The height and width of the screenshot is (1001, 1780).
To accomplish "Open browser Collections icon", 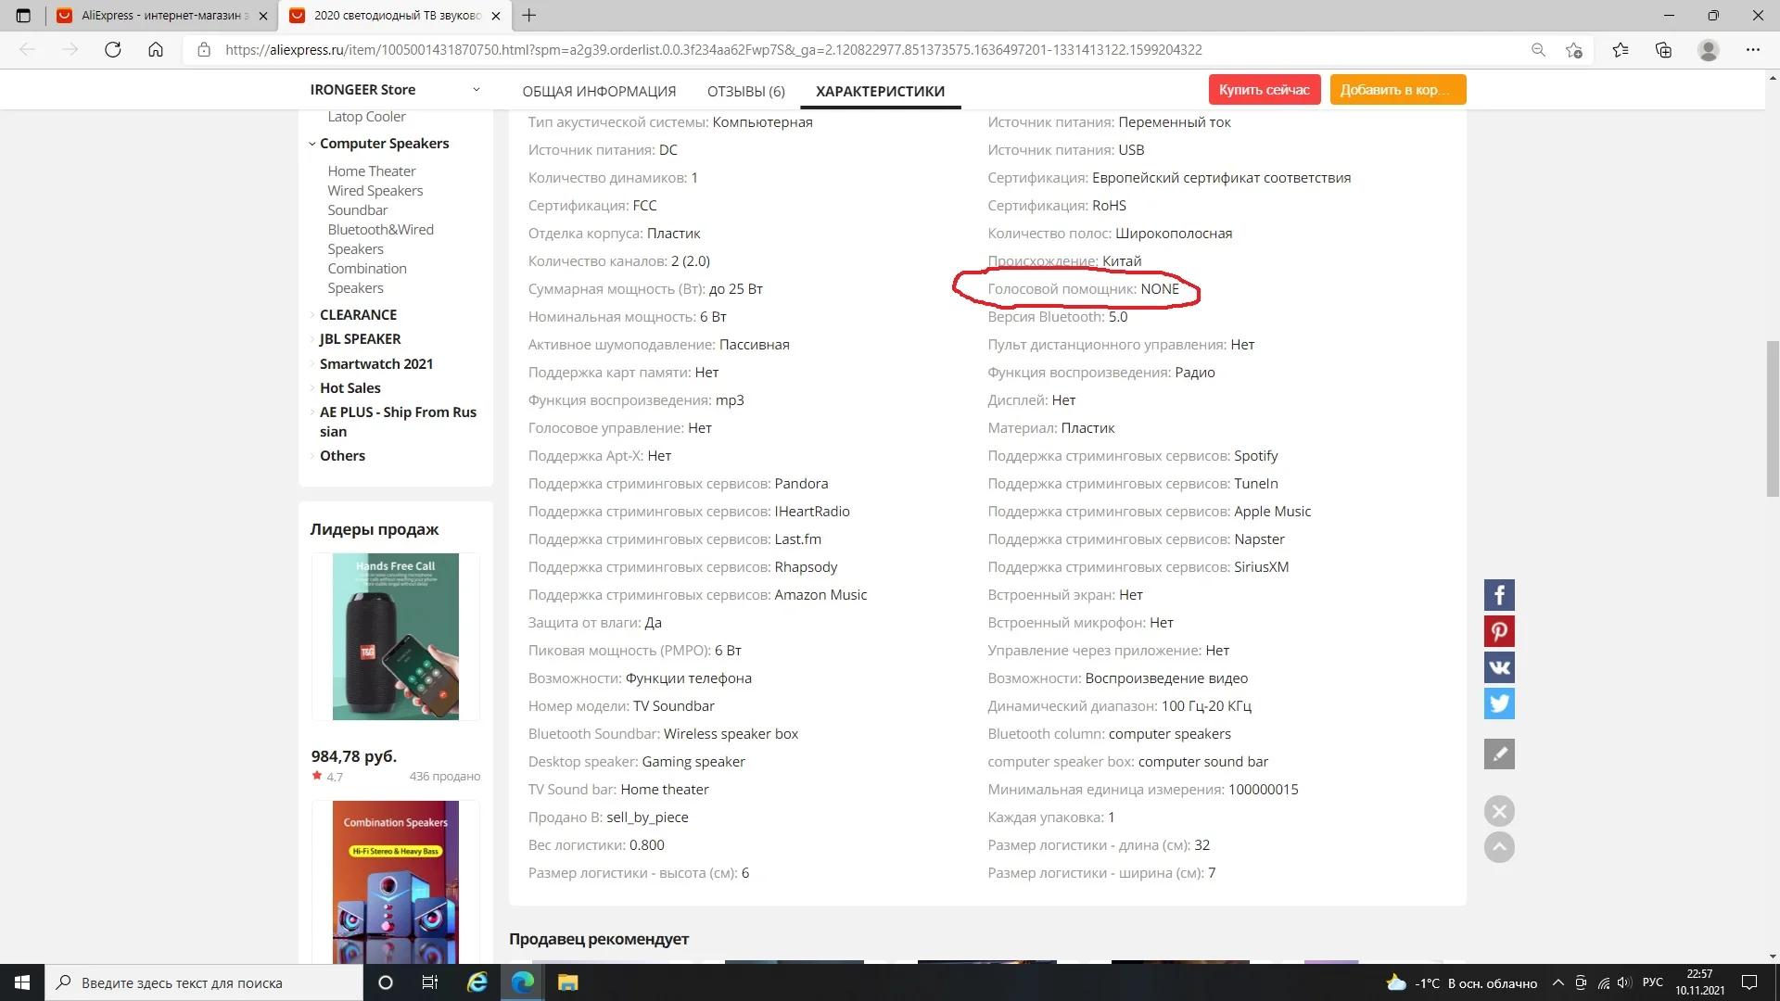I will point(1663,50).
